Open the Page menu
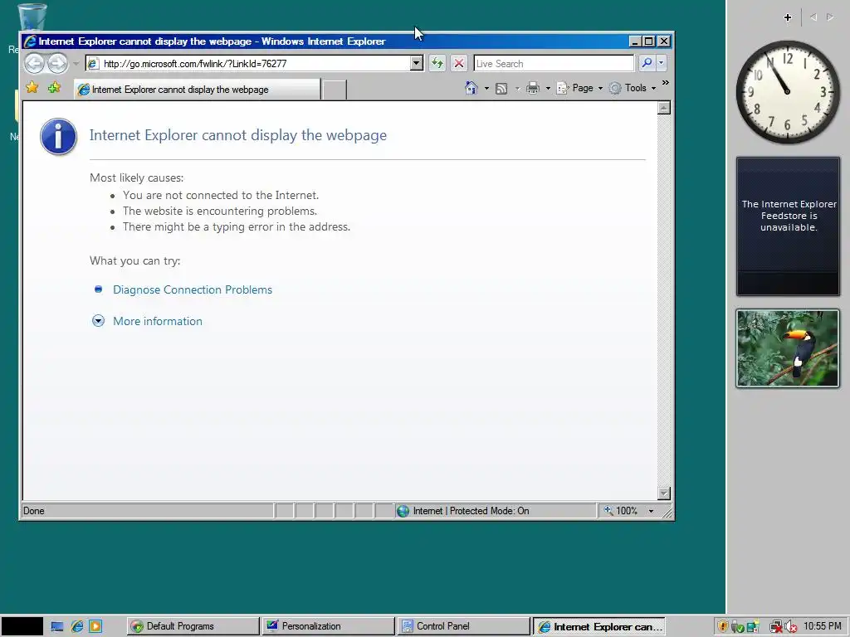Image resolution: width=850 pixels, height=637 pixels. [579, 88]
